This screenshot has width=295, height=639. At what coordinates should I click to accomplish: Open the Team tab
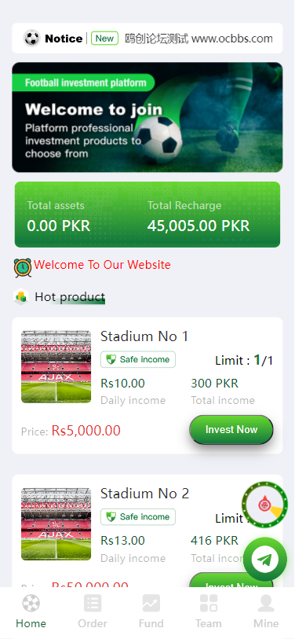(209, 611)
